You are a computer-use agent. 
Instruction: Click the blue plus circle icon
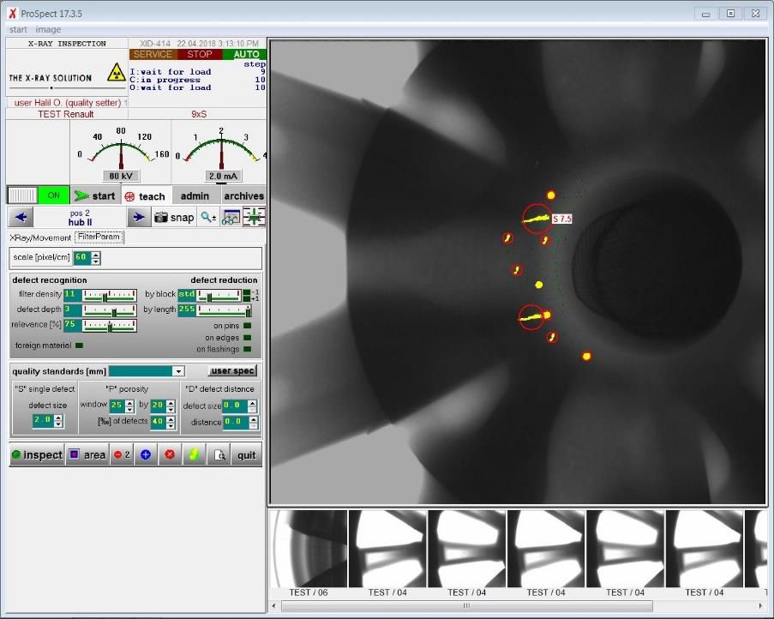(x=145, y=455)
